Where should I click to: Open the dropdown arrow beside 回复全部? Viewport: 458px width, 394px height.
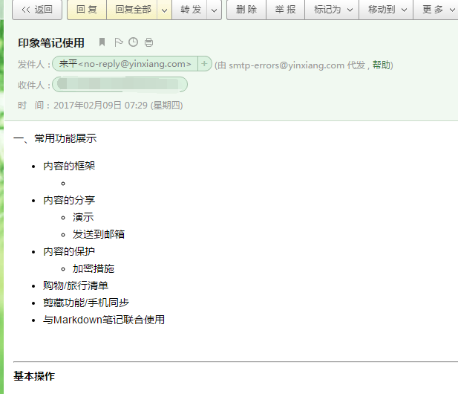click(165, 10)
